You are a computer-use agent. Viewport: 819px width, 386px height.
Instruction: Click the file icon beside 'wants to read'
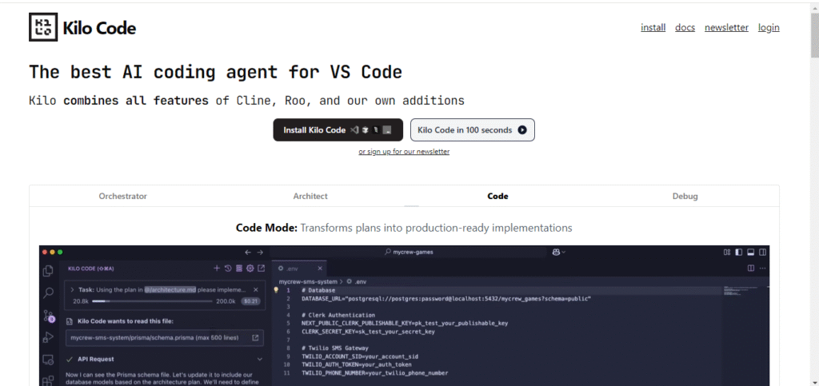pyautogui.click(x=69, y=321)
